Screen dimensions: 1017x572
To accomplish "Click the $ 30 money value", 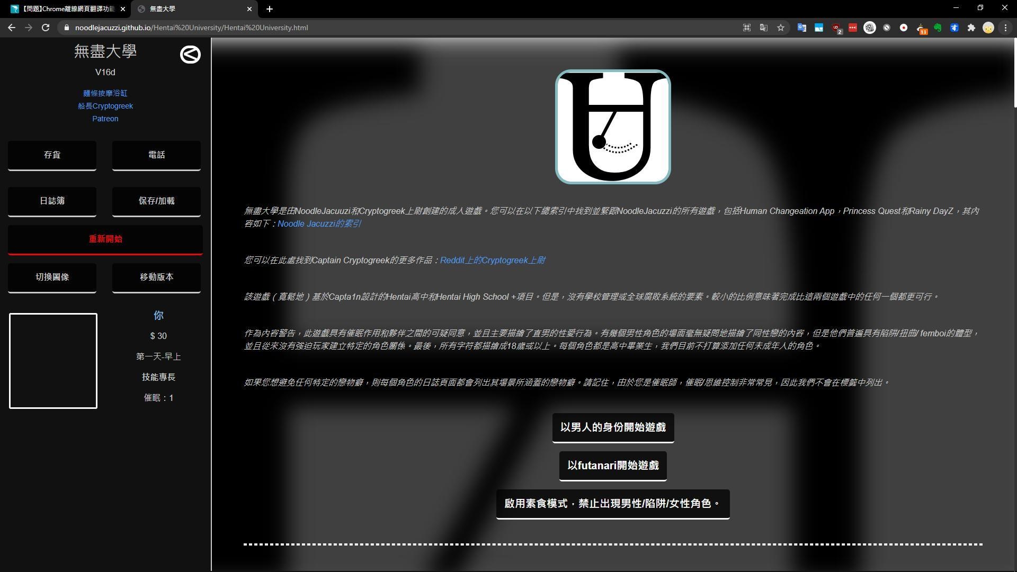I will click(x=158, y=336).
